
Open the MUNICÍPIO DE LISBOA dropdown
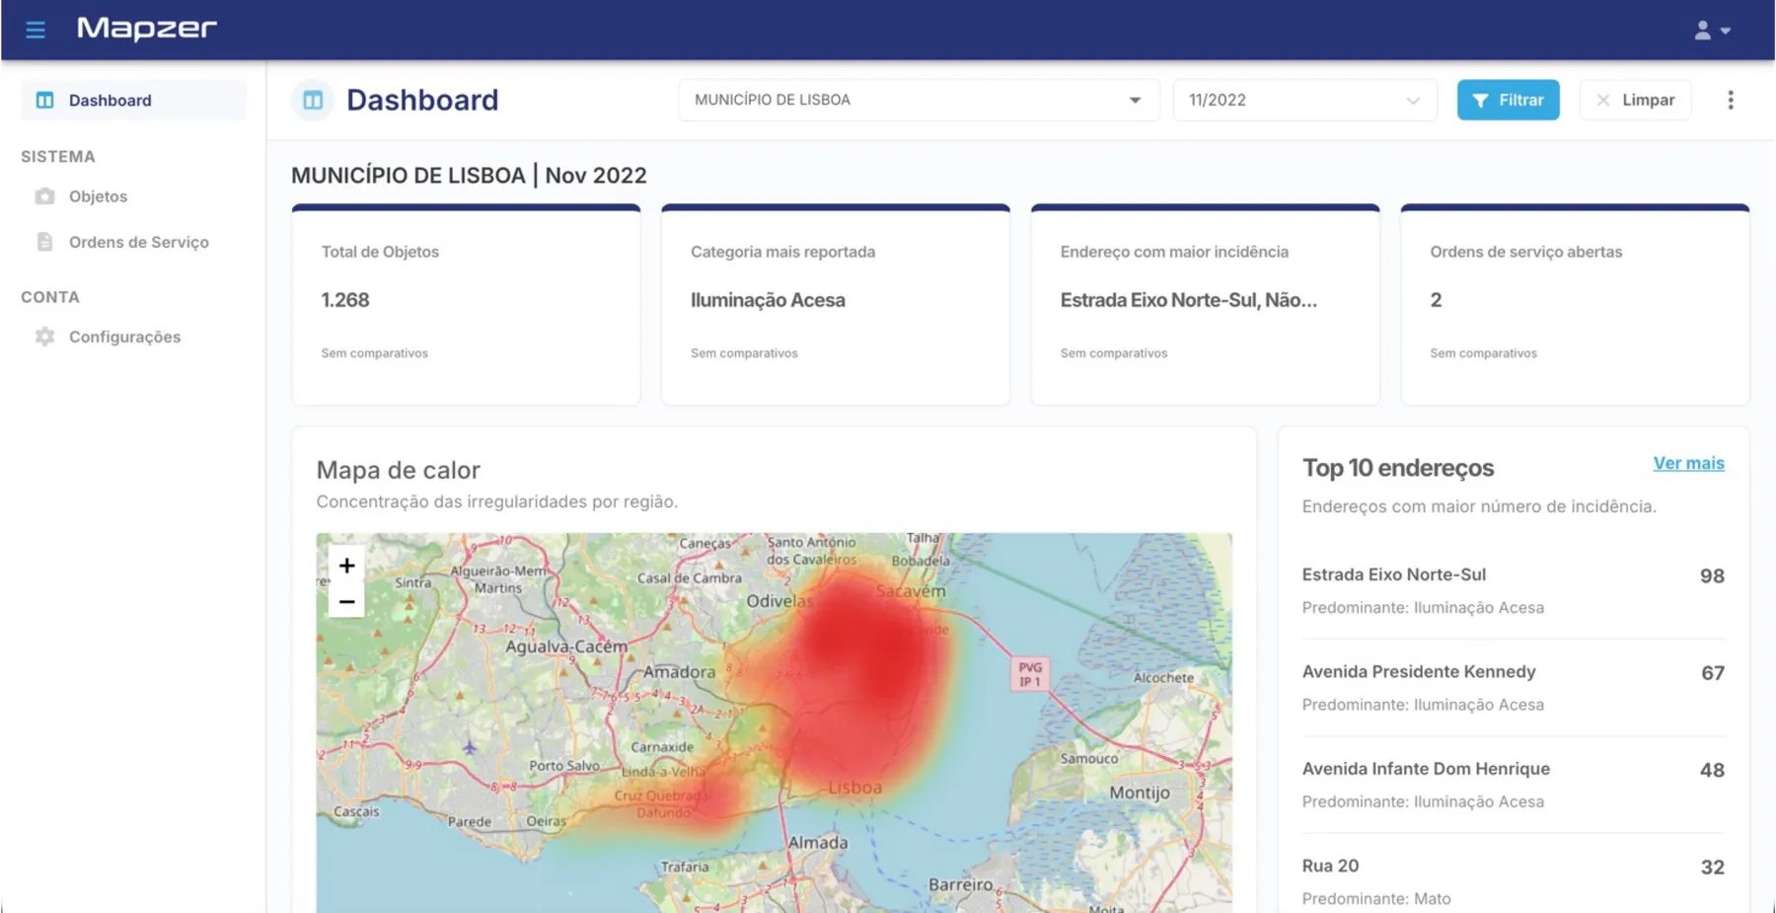(x=919, y=100)
